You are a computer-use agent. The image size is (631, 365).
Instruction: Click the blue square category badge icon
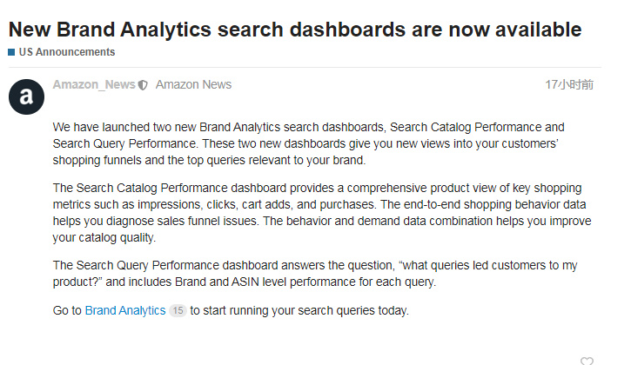11,52
